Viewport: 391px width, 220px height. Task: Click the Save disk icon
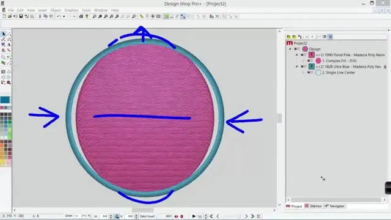tap(21, 16)
